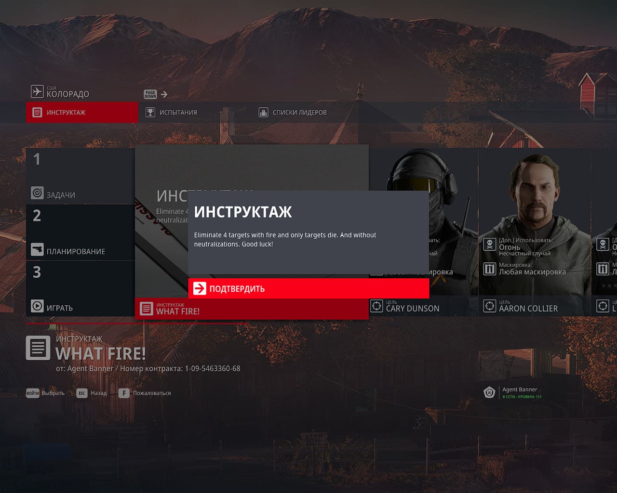
Task: Click the crosshair icon beside AARON COLLIER
Action: [490, 306]
